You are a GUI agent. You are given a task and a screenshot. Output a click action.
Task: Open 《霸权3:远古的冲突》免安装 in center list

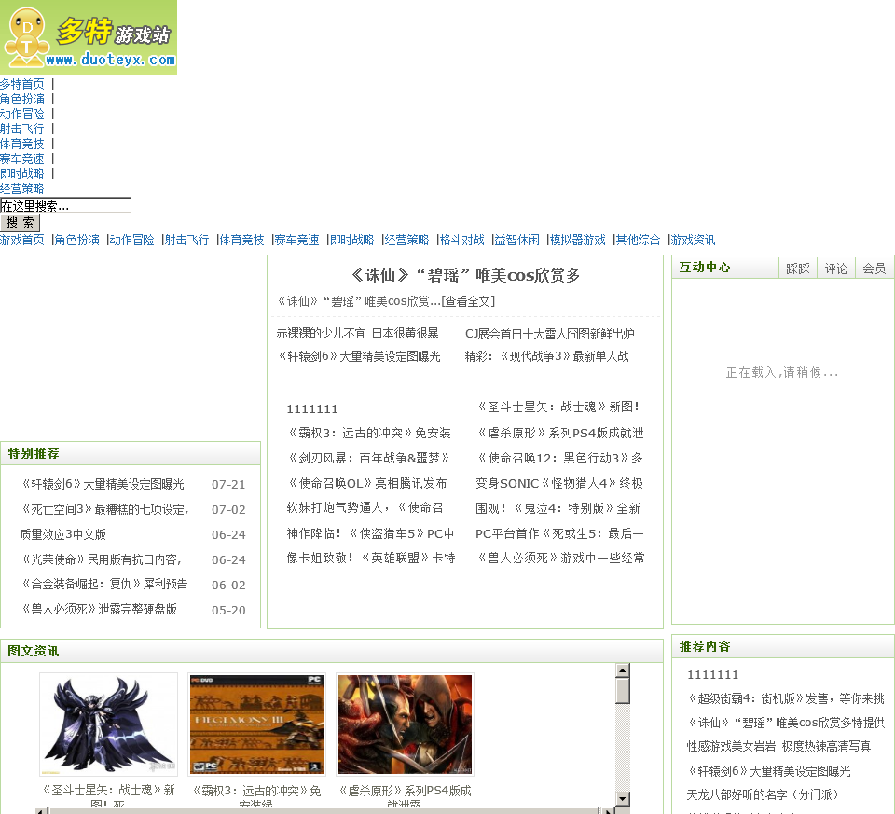point(369,433)
